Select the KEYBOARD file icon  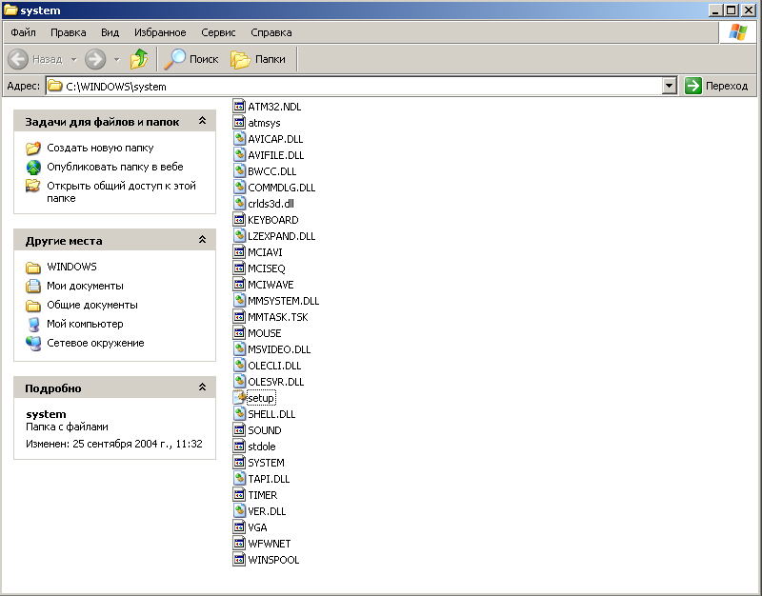pyautogui.click(x=239, y=220)
